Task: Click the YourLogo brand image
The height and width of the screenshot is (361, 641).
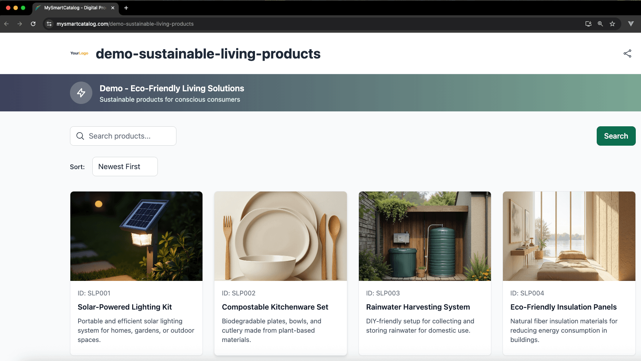Action: tap(79, 53)
